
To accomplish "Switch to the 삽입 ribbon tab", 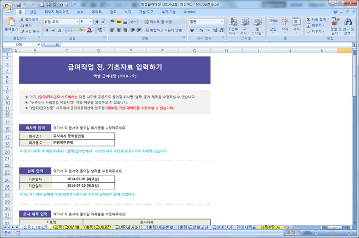I will pos(33,12).
